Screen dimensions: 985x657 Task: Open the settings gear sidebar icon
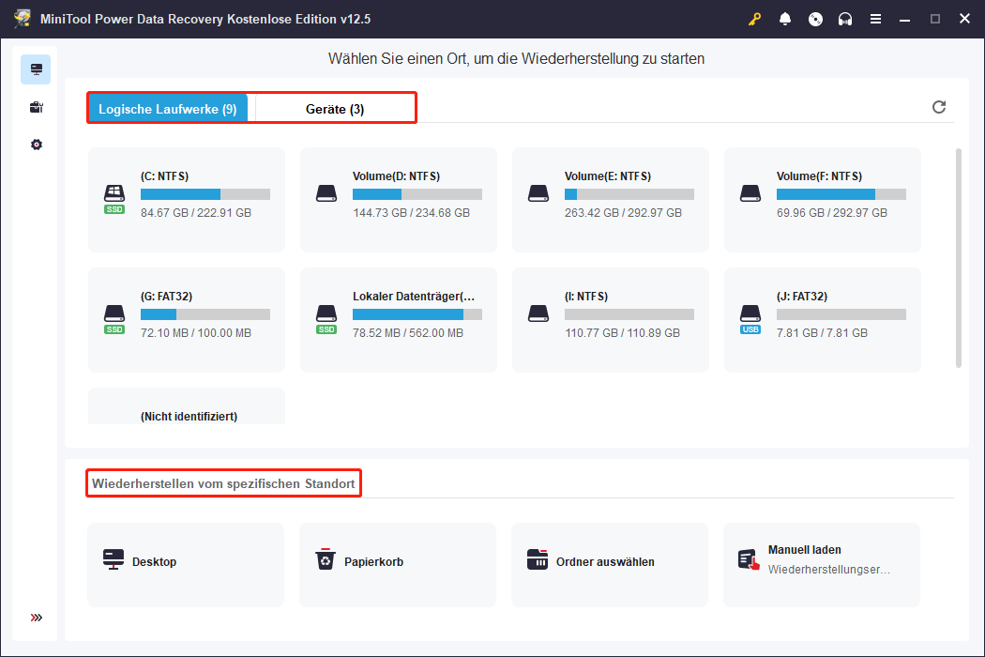click(x=37, y=145)
